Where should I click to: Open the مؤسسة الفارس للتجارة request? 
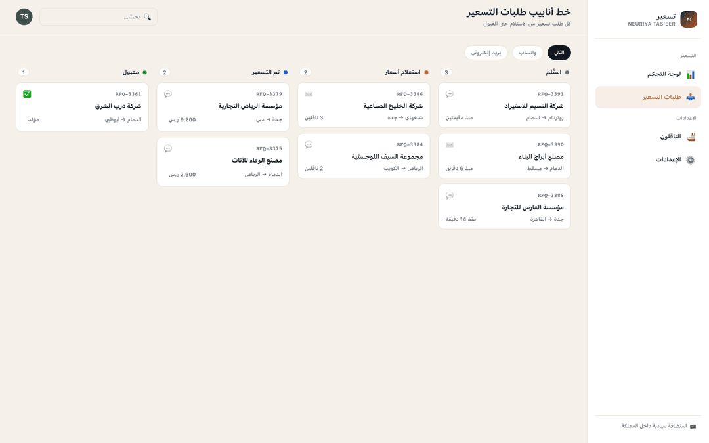[x=505, y=206]
